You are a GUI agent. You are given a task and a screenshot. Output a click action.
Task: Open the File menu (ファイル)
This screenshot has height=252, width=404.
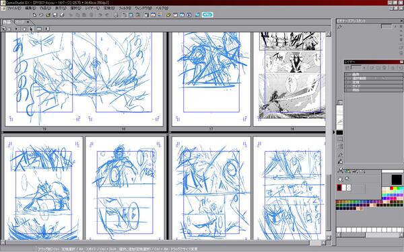(x=13, y=8)
